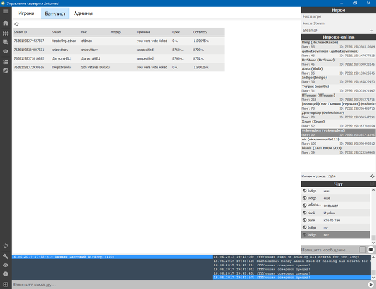Sort by the Причина column header

coord(144,31)
